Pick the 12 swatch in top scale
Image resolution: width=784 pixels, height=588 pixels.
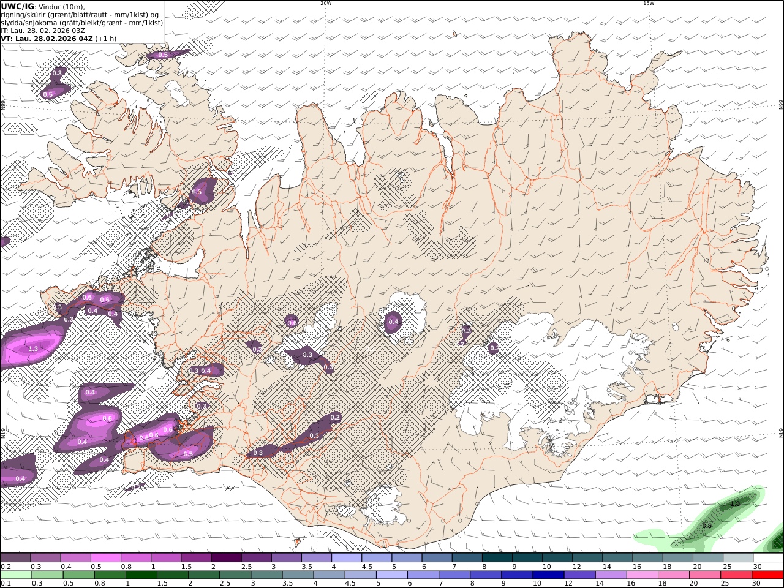point(587,557)
